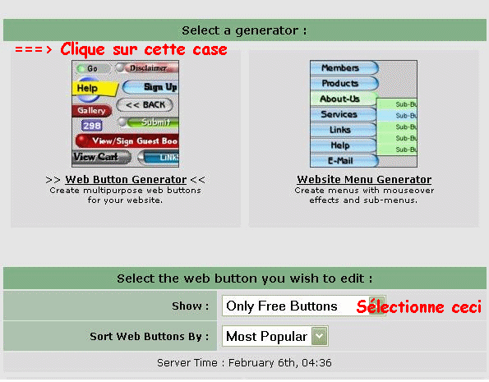This screenshot has height=382, width=489.
Task: Click the 'Select a generator :' header
Action: [x=245, y=30]
